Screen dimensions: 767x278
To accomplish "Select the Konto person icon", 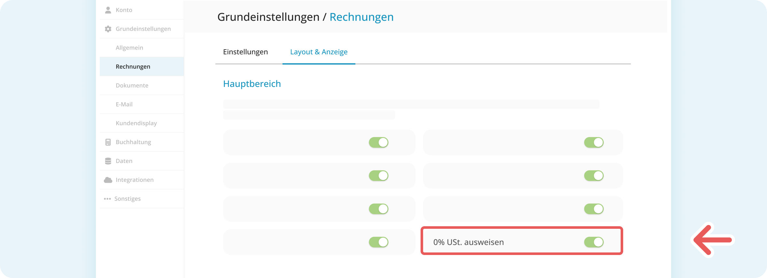I will (108, 10).
